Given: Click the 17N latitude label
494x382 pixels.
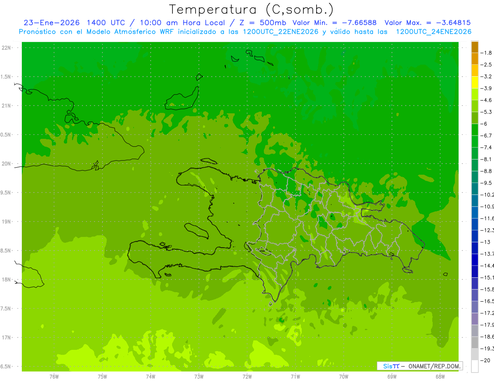Looking at the screenshot, I should pyautogui.click(x=6, y=337).
